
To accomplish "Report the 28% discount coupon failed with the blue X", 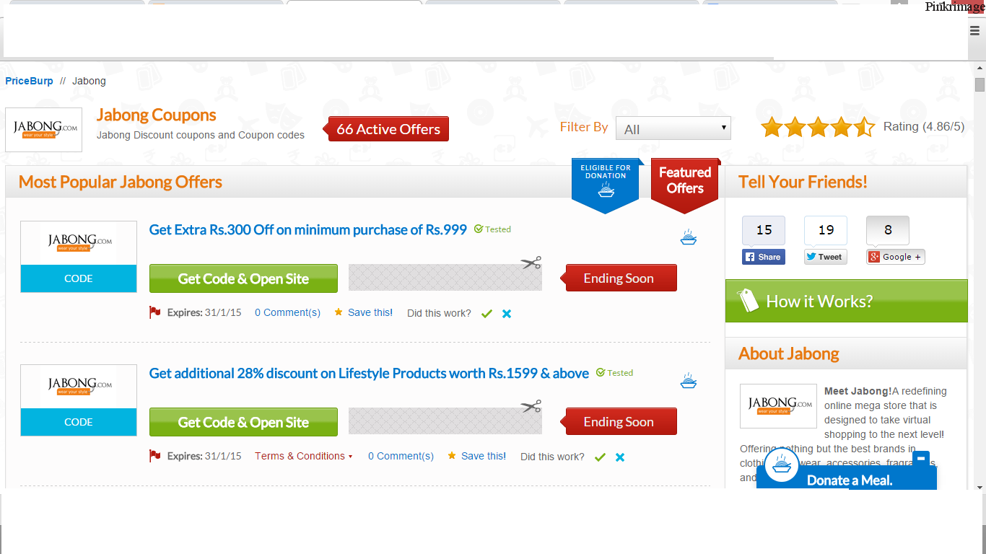I will 620,457.
